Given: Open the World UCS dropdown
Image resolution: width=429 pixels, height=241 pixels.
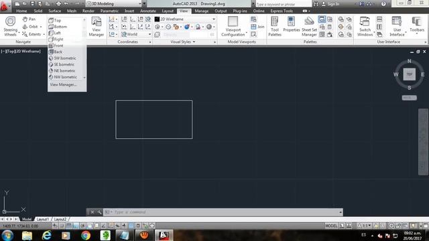Looking at the screenshot, I should [x=136, y=34].
